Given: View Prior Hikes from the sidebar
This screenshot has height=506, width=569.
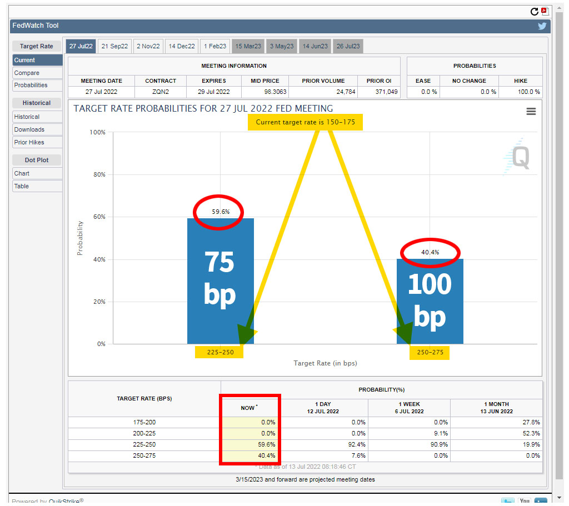Looking at the screenshot, I should 37,142.
